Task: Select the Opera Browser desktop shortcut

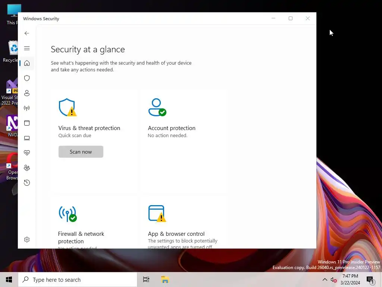Action: pyautogui.click(x=12, y=166)
